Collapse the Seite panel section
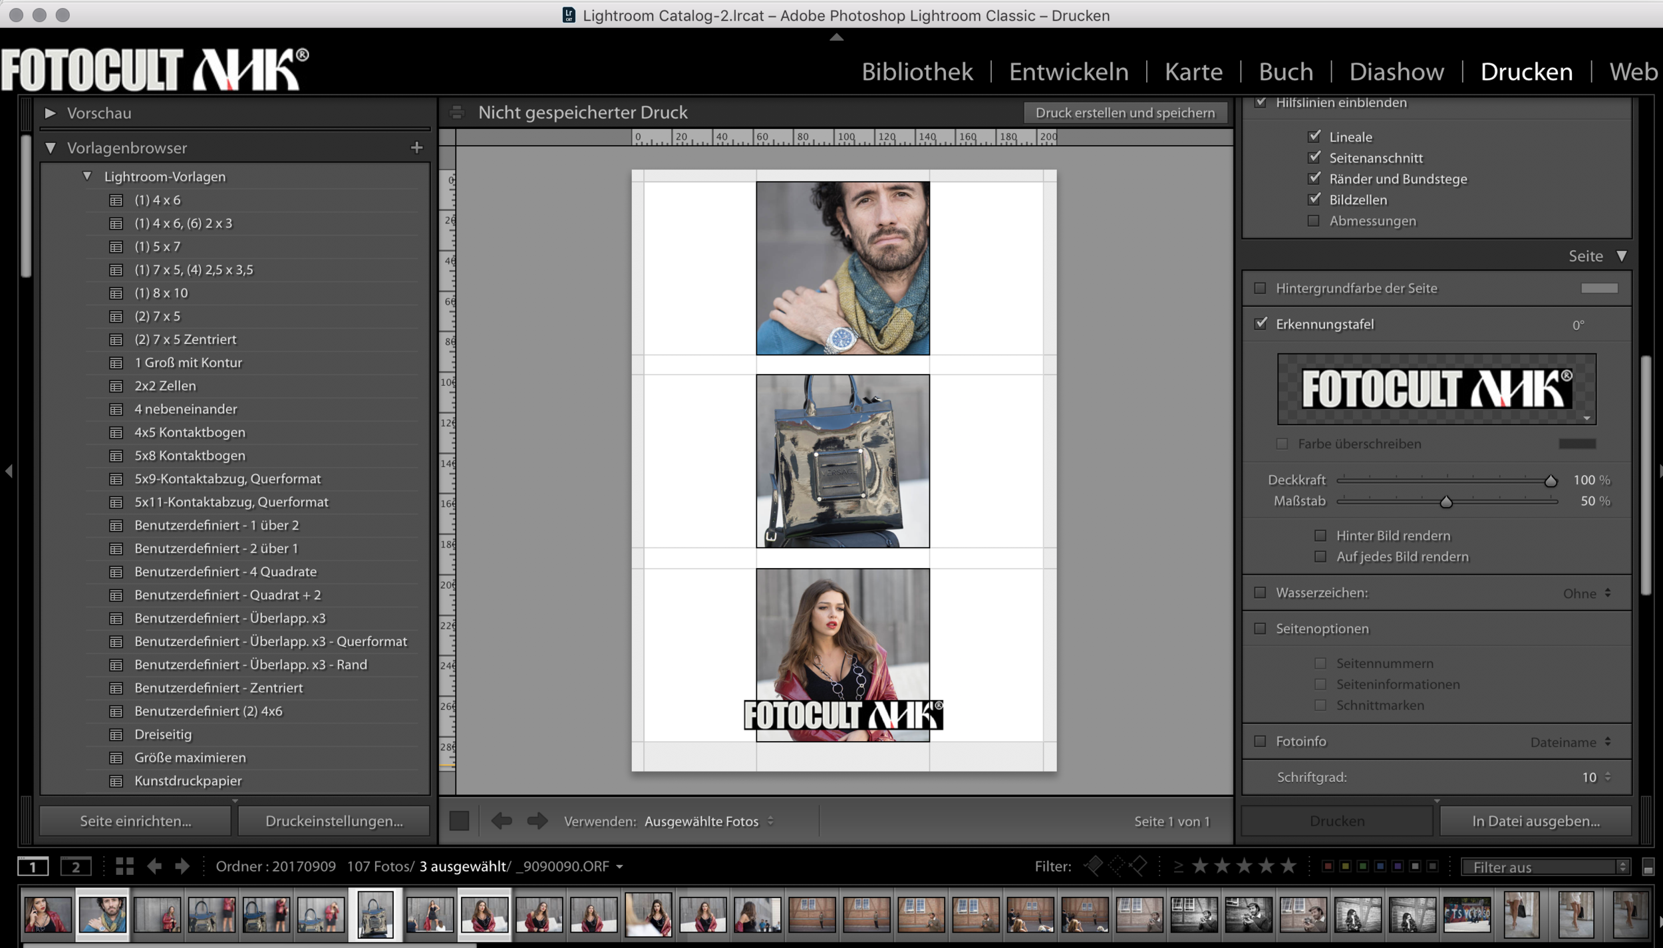 coord(1621,256)
